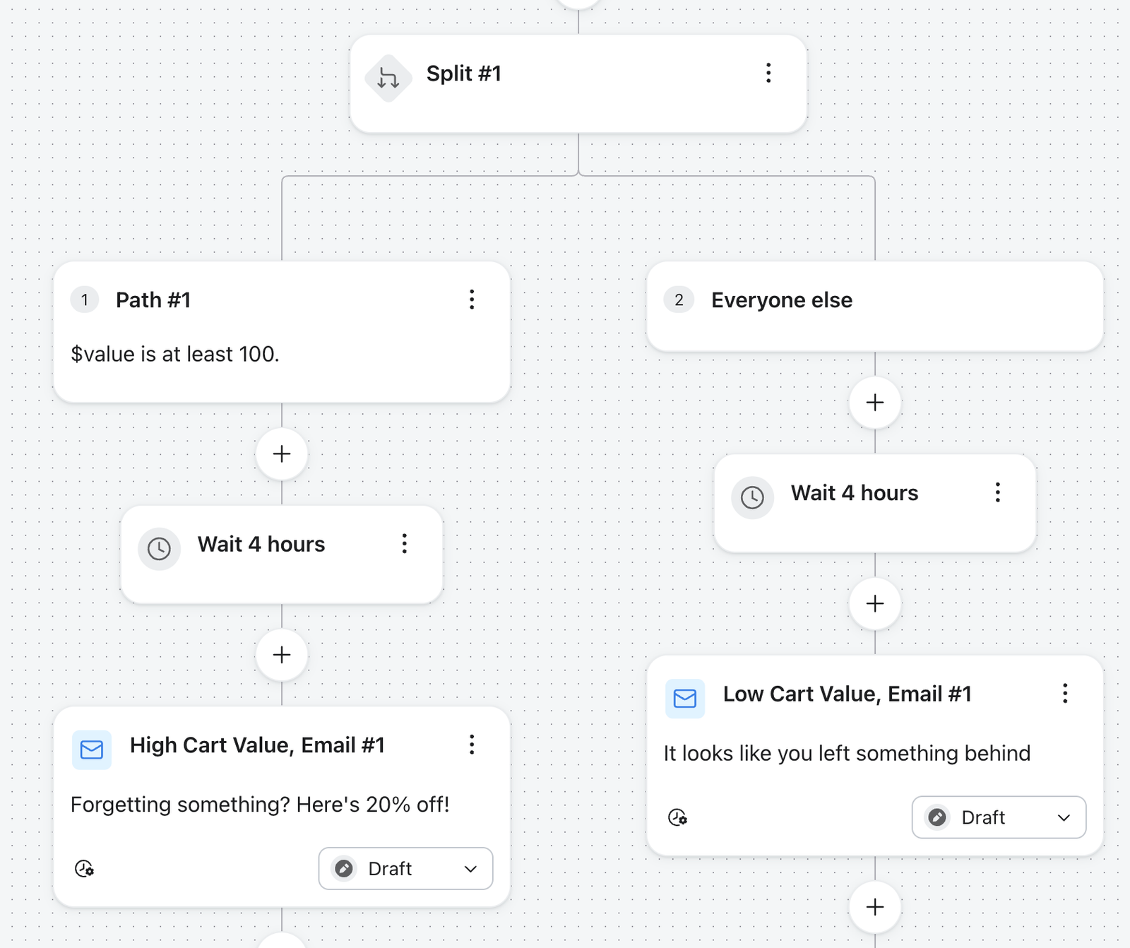
Task: Click 'Wait 4 hours' label under Path #1
Action: pyautogui.click(x=261, y=544)
